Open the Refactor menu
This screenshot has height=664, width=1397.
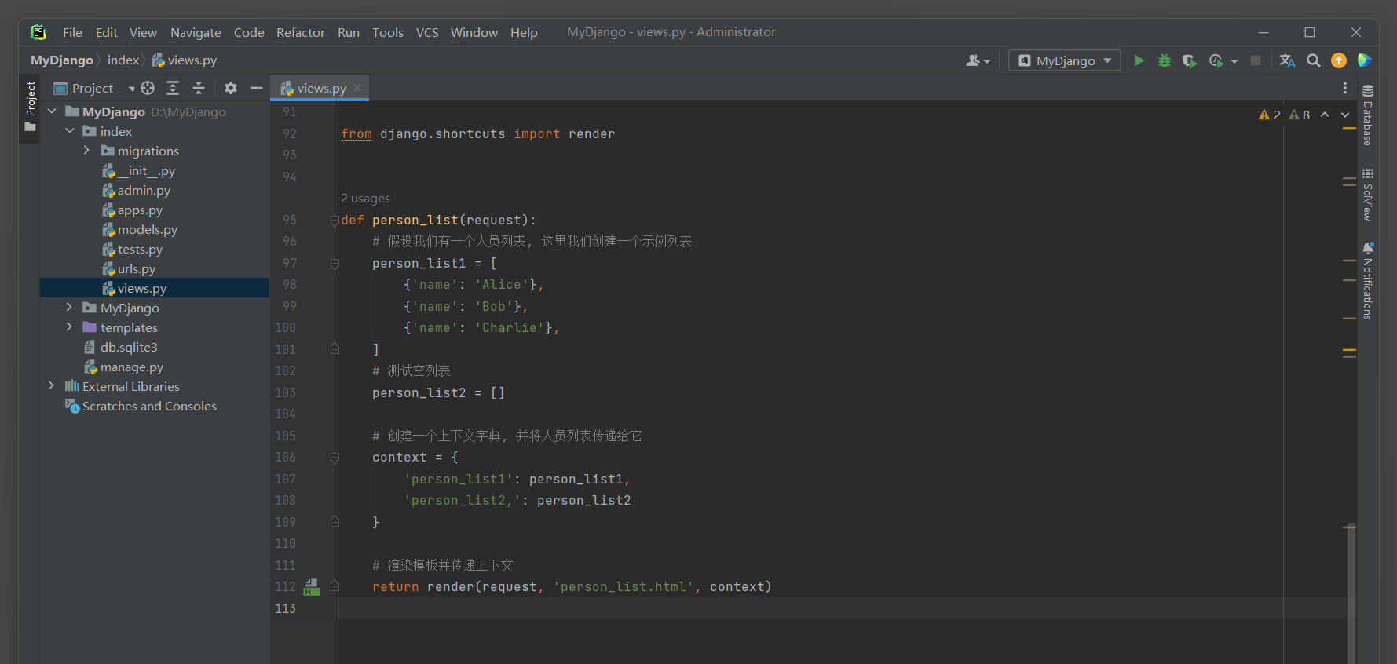pos(300,32)
